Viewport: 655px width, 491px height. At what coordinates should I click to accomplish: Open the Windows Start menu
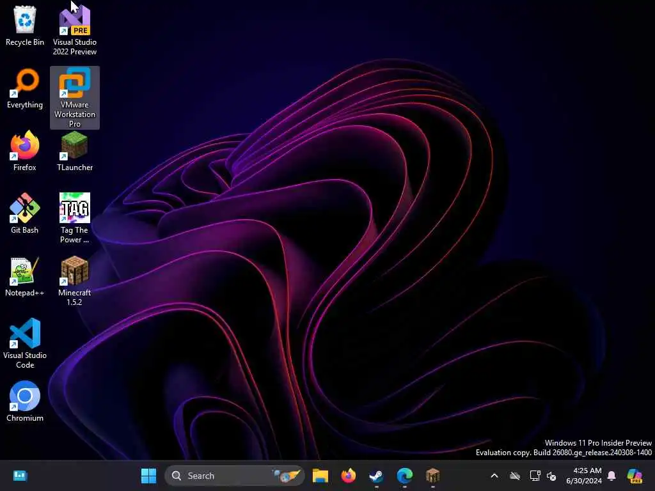(x=148, y=476)
